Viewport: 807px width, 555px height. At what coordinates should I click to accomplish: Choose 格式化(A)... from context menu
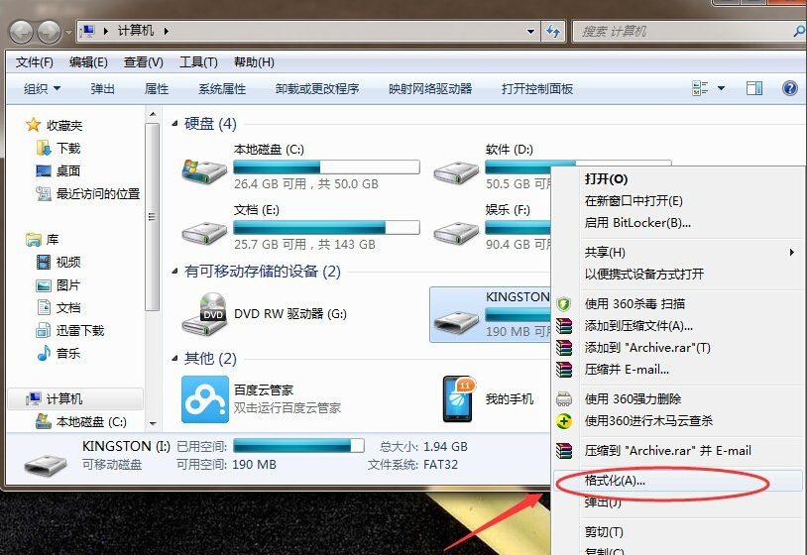pos(615,481)
